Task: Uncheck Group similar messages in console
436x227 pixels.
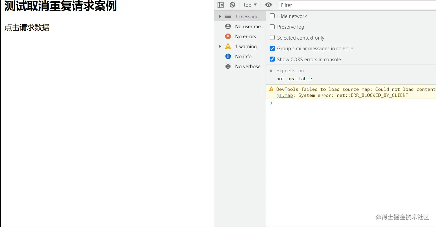Action: (x=272, y=49)
